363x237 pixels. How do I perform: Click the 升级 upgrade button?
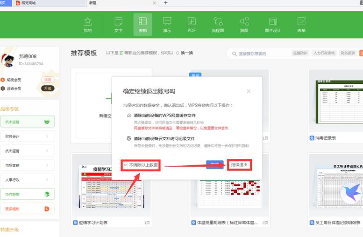pyautogui.click(x=48, y=88)
